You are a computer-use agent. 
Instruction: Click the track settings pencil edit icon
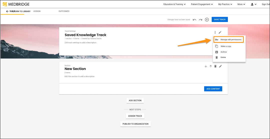[x=220, y=32]
